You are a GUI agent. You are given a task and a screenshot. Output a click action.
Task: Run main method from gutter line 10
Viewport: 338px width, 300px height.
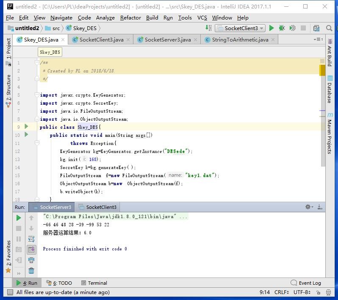[27, 135]
